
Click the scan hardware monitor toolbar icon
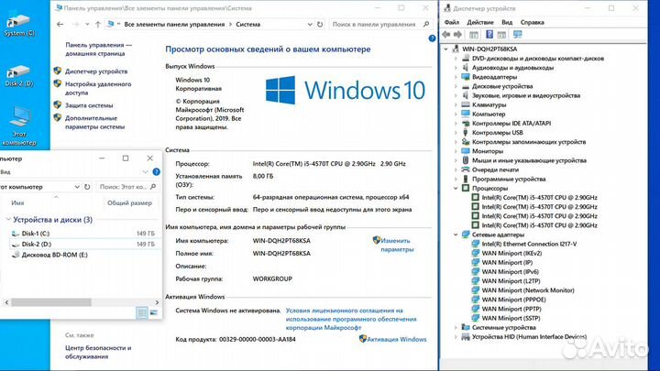pyautogui.click(x=517, y=35)
